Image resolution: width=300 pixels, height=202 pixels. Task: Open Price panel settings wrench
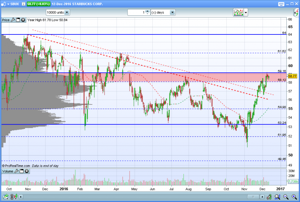(x=13, y=20)
